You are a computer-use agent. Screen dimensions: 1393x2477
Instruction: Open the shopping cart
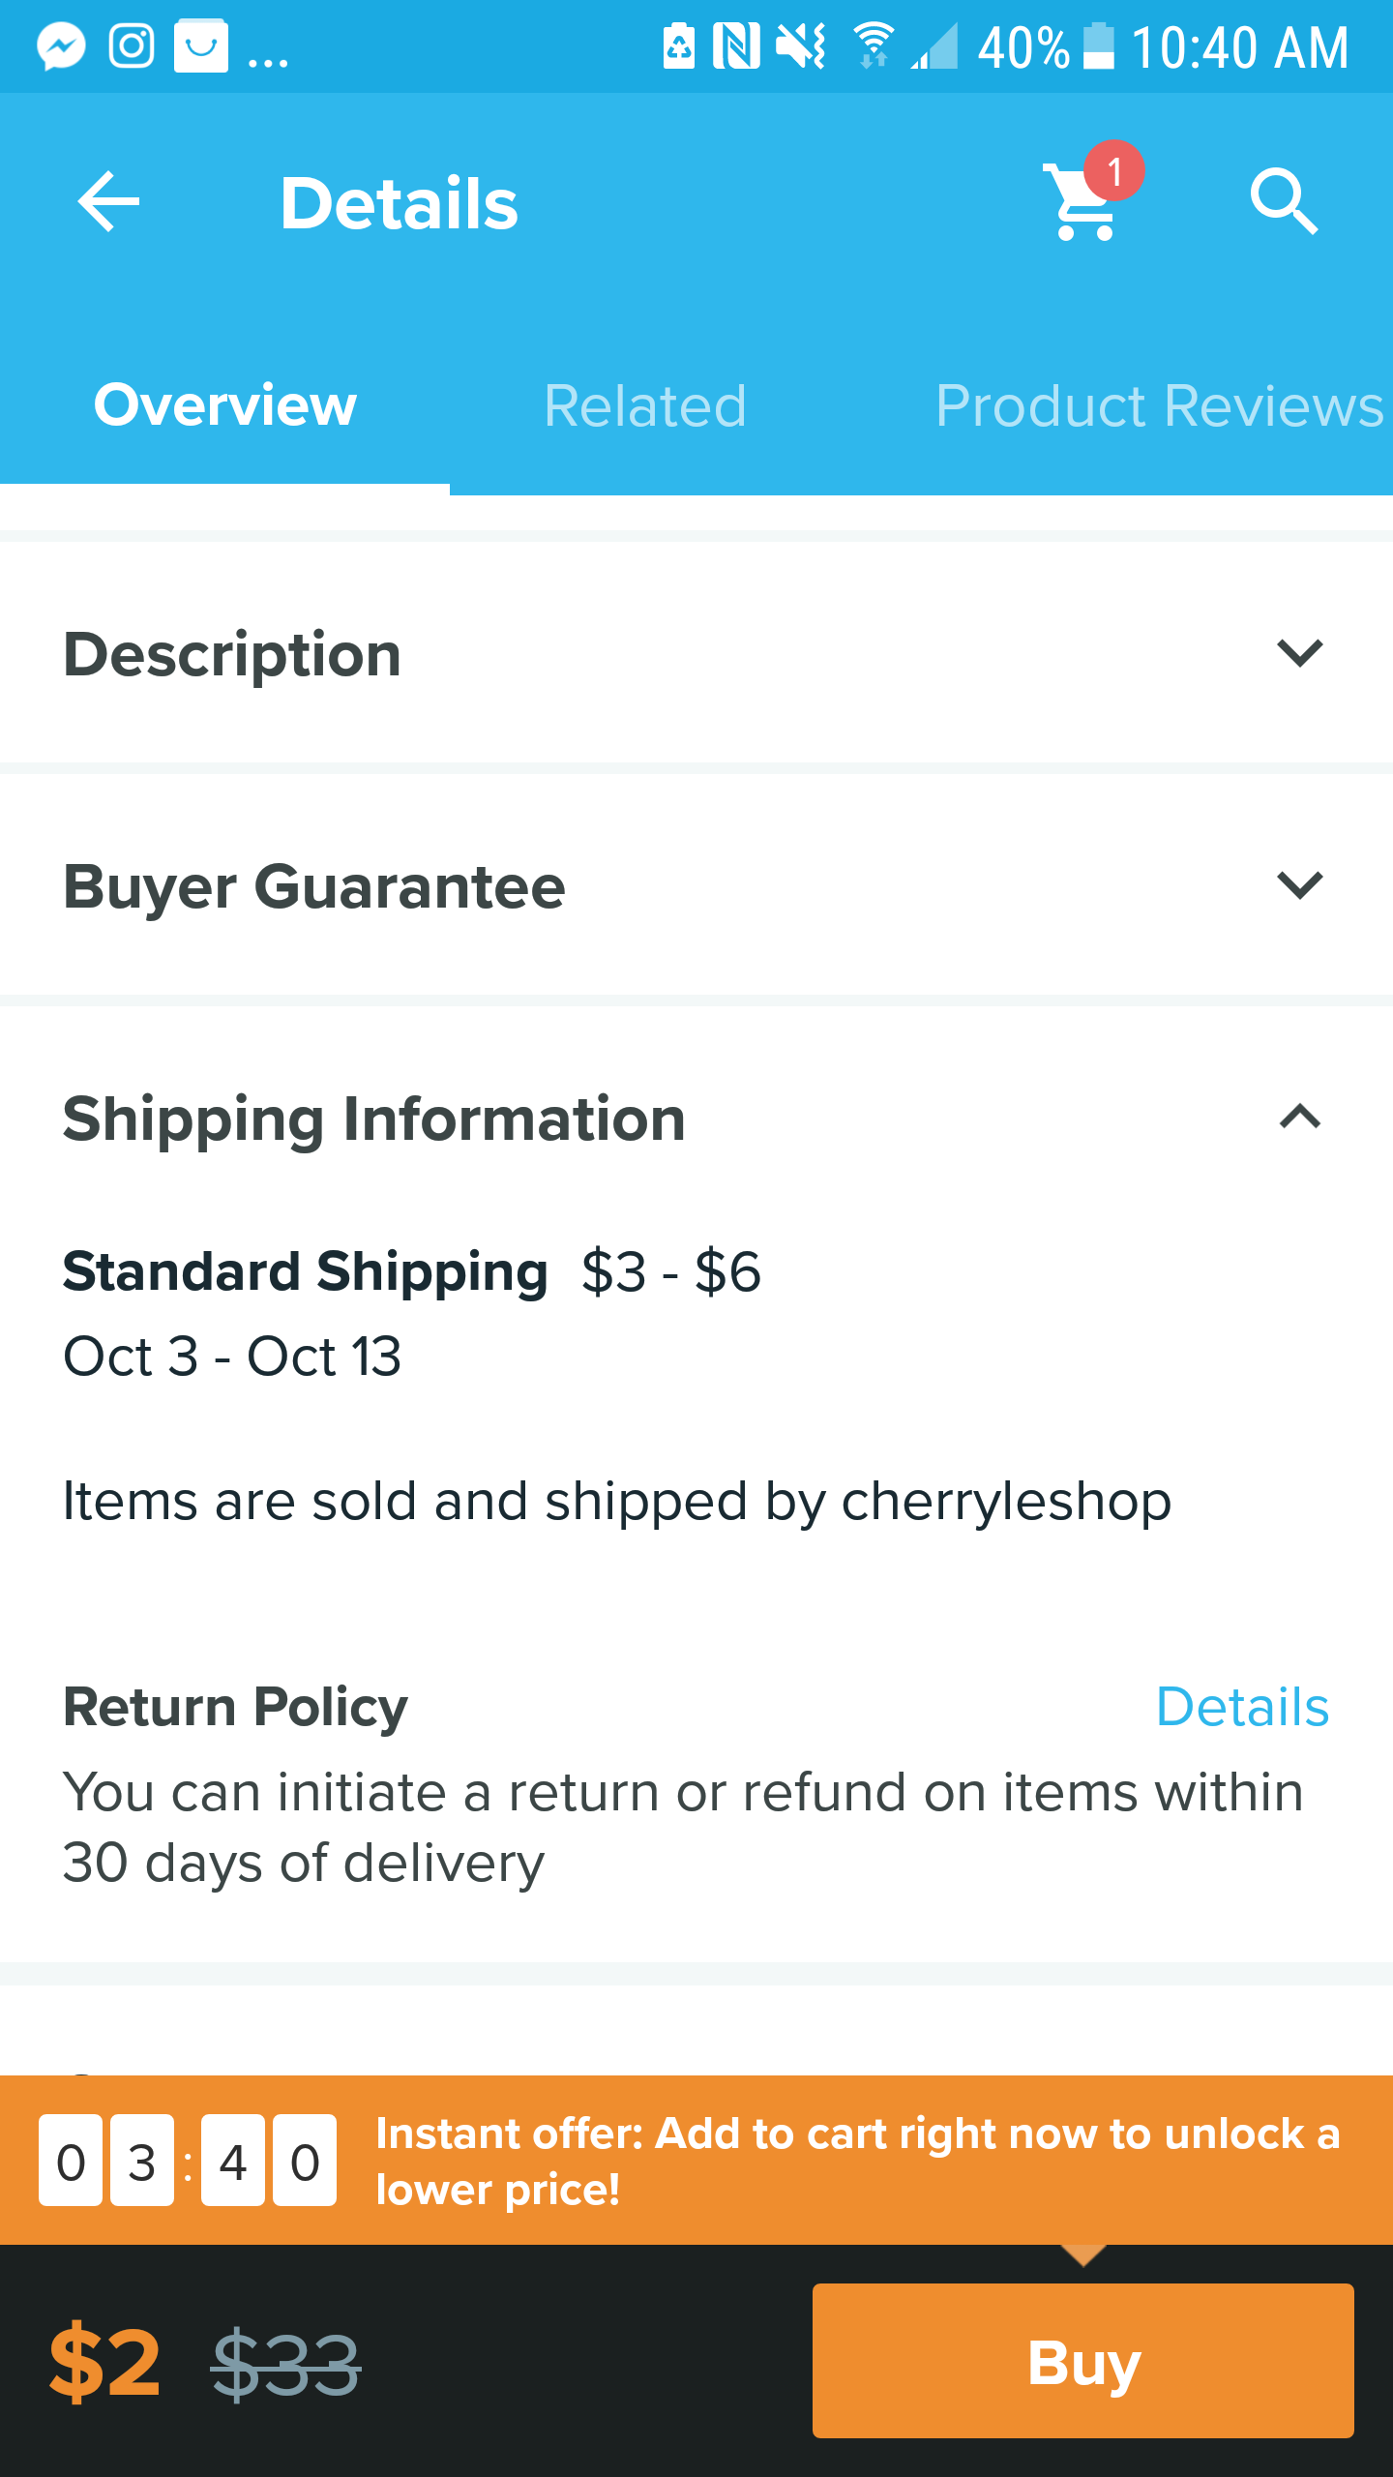(x=1085, y=201)
